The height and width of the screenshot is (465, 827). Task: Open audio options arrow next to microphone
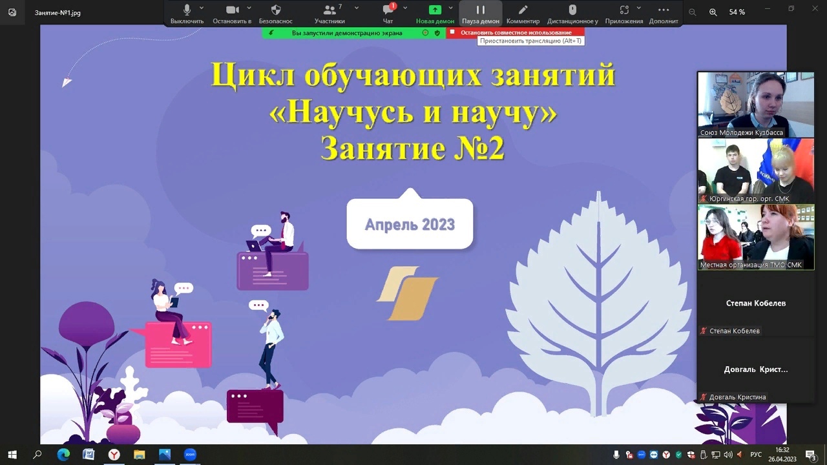(x=202, y=8)
